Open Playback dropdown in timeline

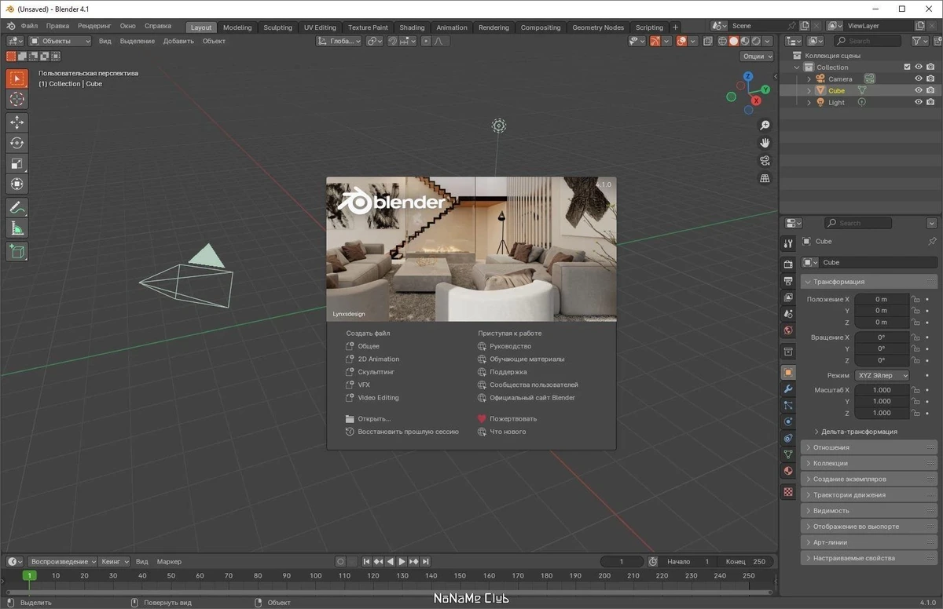(62, 561)
